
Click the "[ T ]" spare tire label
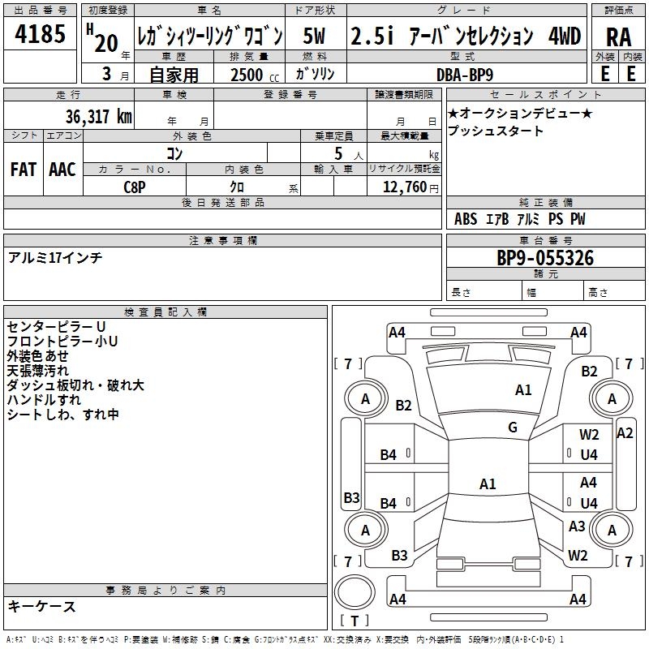(x=355, y=621)
